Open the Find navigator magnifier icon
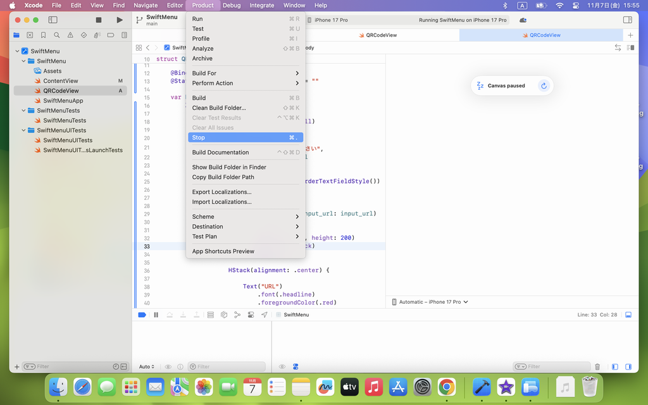 tap(57, 35)
